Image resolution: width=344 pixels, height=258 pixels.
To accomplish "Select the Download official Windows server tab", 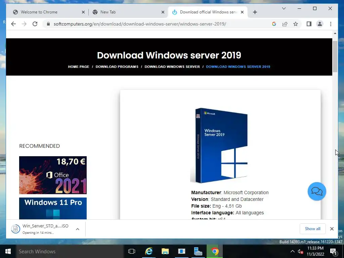I will point(208,12).
